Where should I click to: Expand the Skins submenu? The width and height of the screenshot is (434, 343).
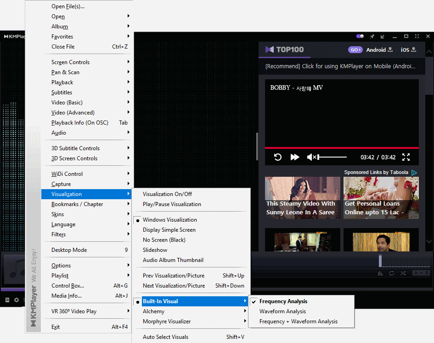pos(86,214)
